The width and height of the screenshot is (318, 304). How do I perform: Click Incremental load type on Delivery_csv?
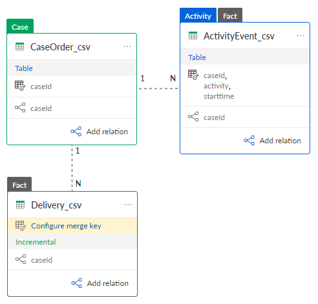pyautogui.click(x=36, y=242)
